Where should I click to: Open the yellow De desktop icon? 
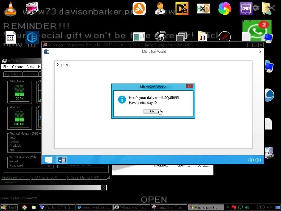pyautogui.click(x=182, y=9)
